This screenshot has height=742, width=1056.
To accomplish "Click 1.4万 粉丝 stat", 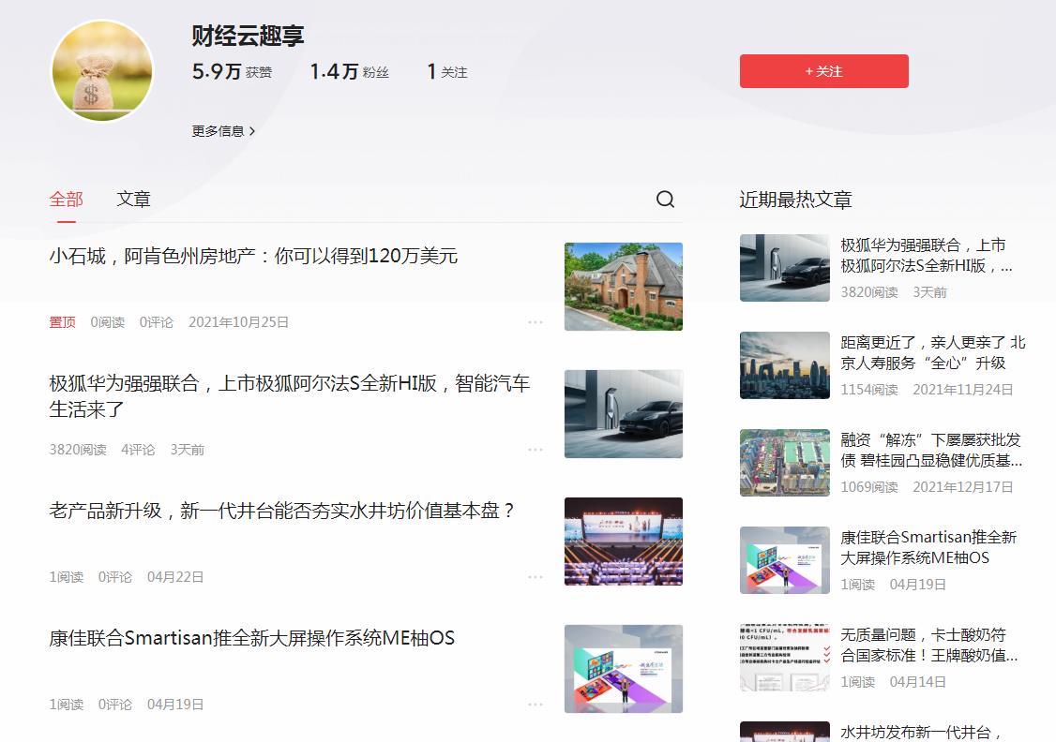I will 349,71.
